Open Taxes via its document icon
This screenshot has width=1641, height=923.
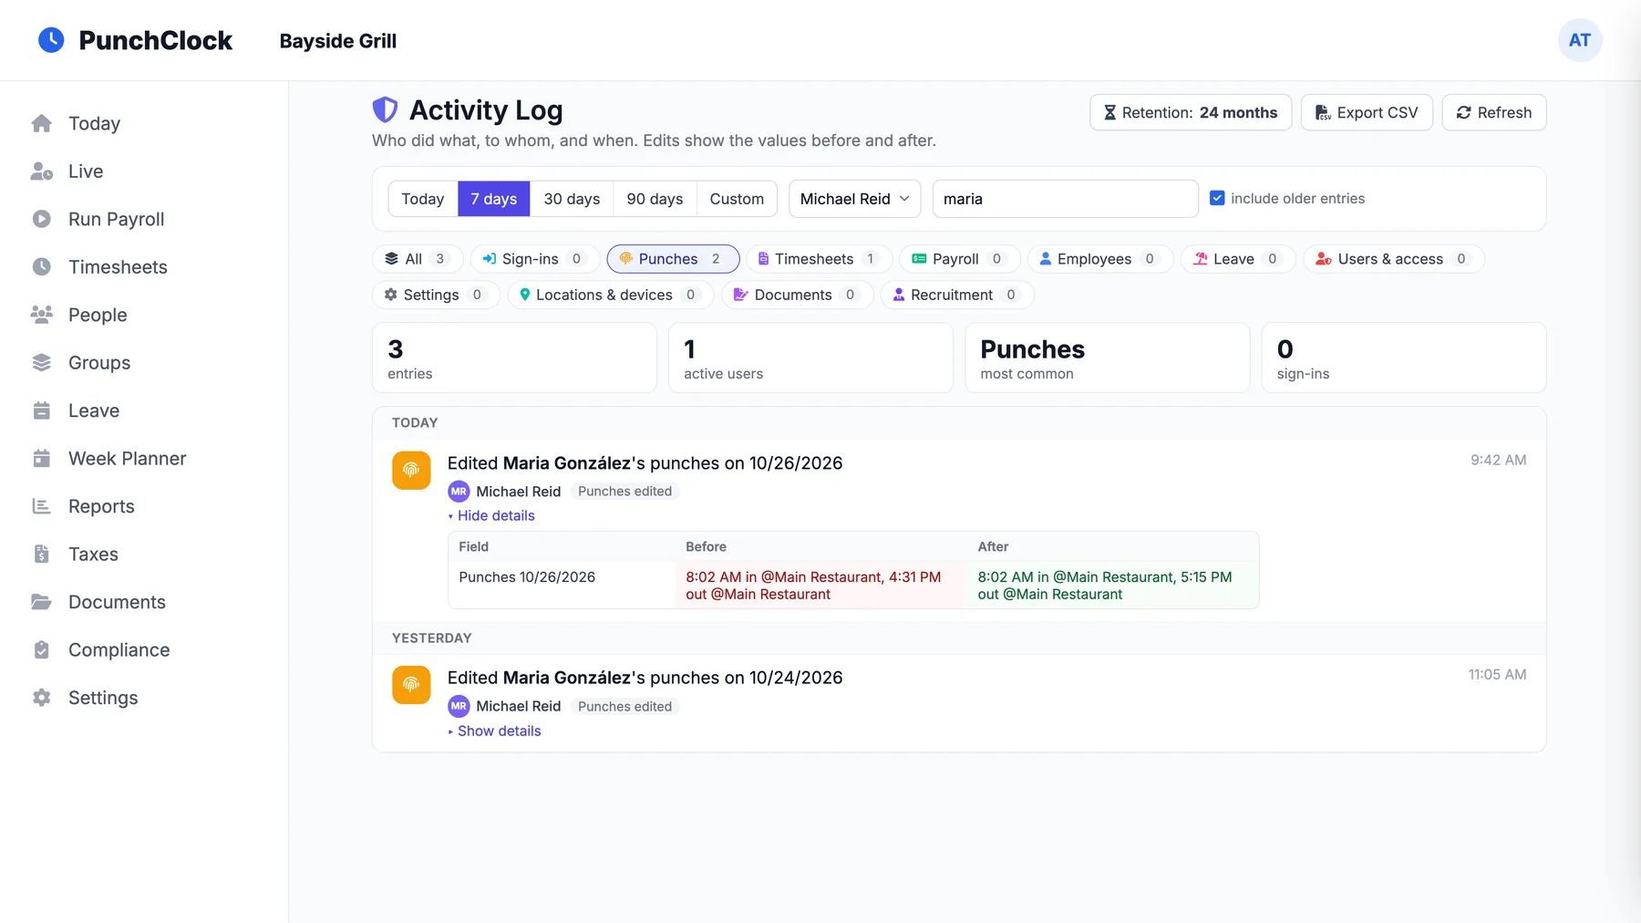(42, 555)
